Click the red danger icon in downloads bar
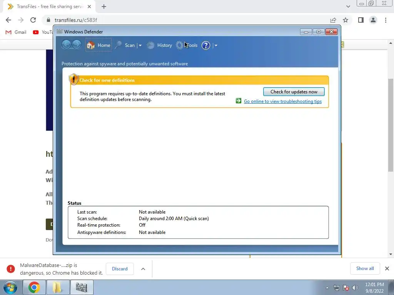 [10, 268]
